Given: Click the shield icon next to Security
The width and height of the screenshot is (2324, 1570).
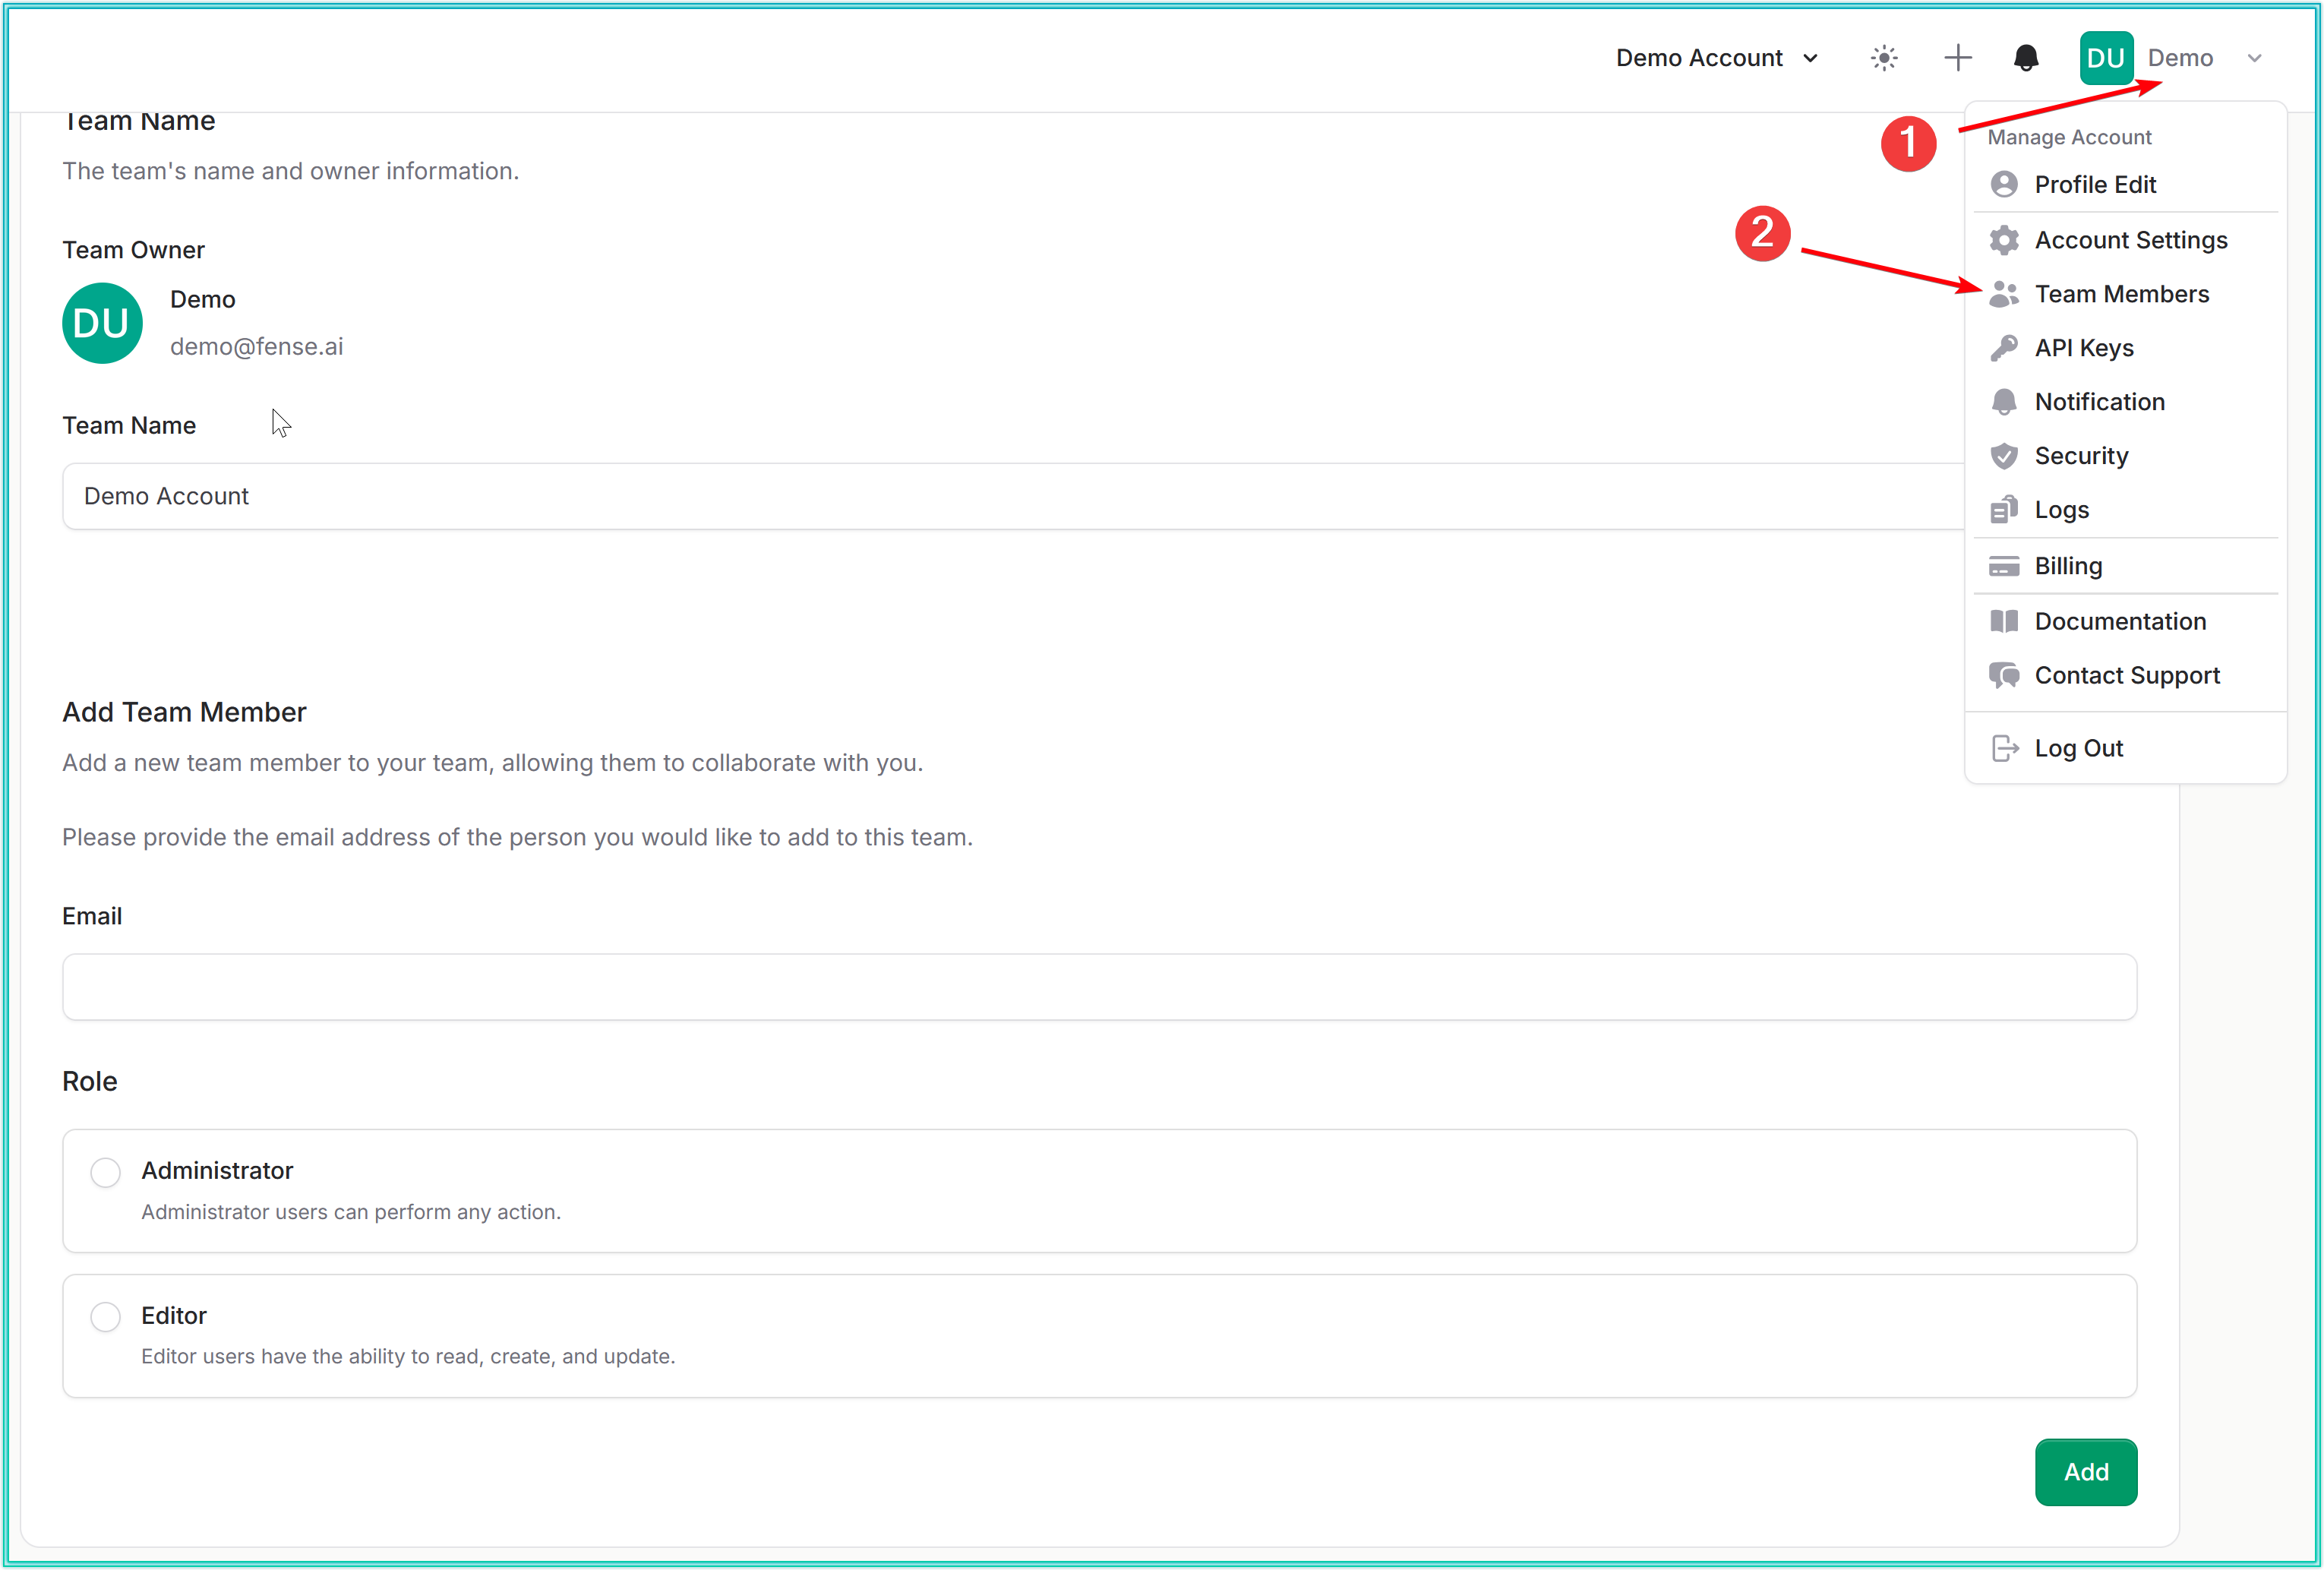Looking at the screenshot, I should [x=2004, y=456].
